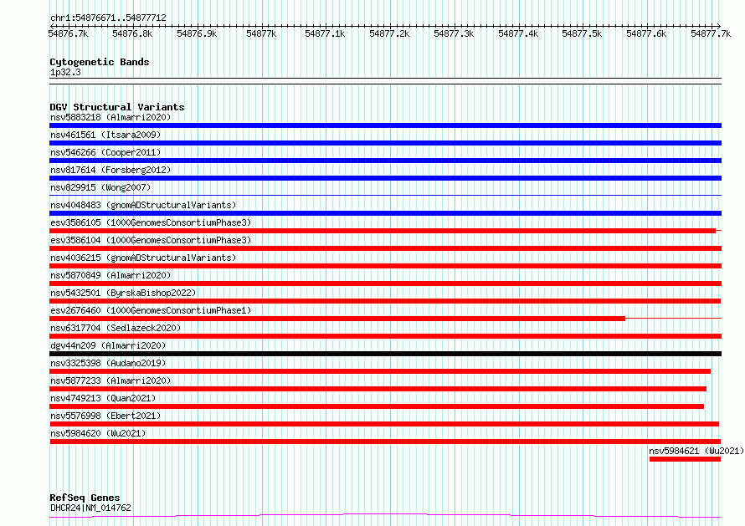Screen dimensions: 745x526
Task: Click the nsv4749213 (Quan2021) label
Action: (x=103, y=398)
